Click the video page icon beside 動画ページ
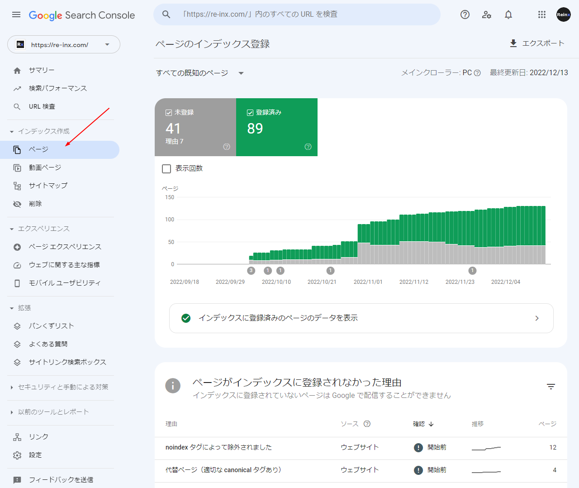Image resolution: width=579 pixels, height=488 pixels. pyautogui.click(x=17, y=168)
